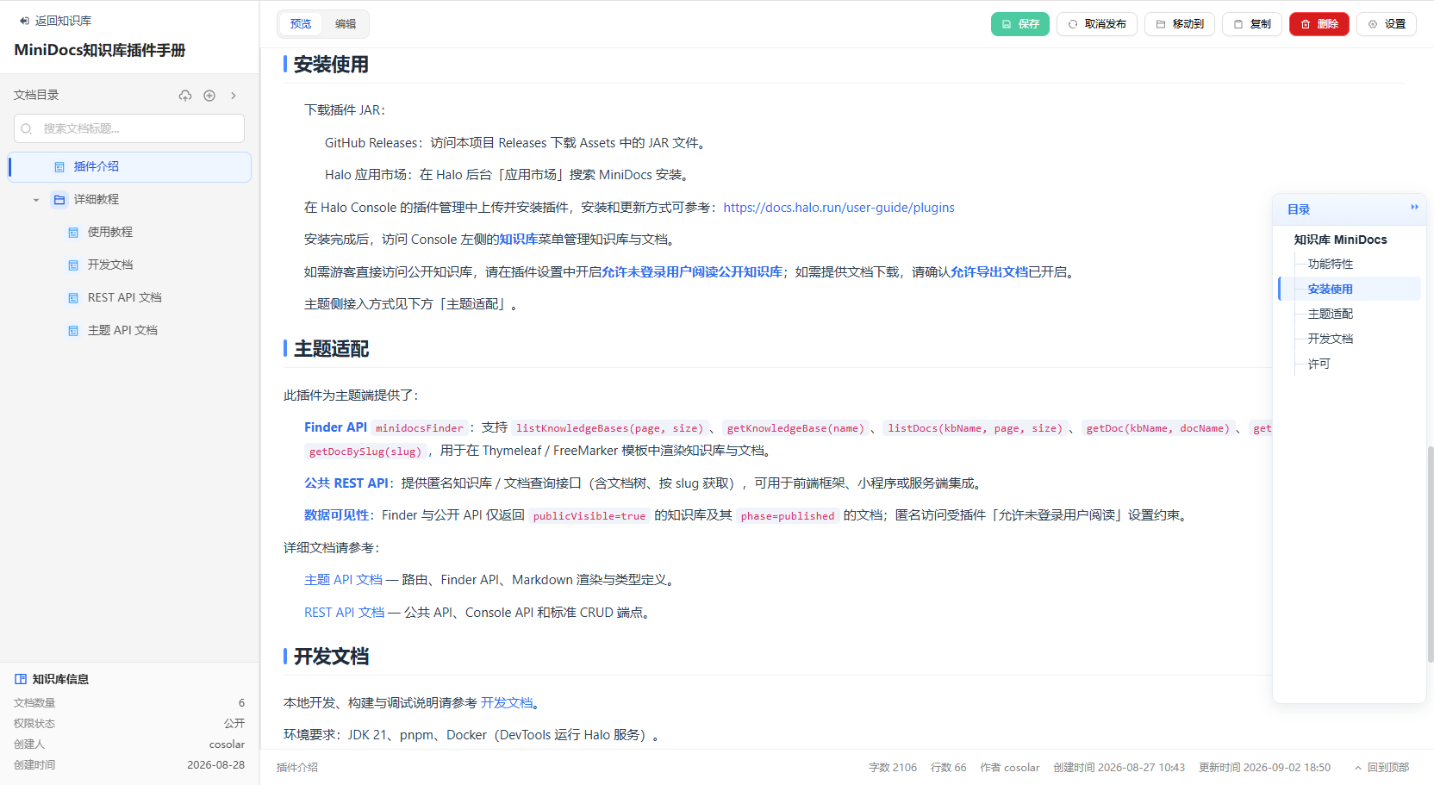Viewport: 1434px width, 785px height.
Task: Collapse the 目录 panel with double arrow
Action: (x=1414, y=208)
